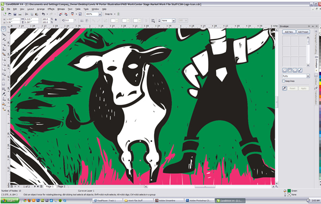Open Paragraph Formatting docker tab
Viewport: 321px width, 204px height.
[x=316, y=42]
